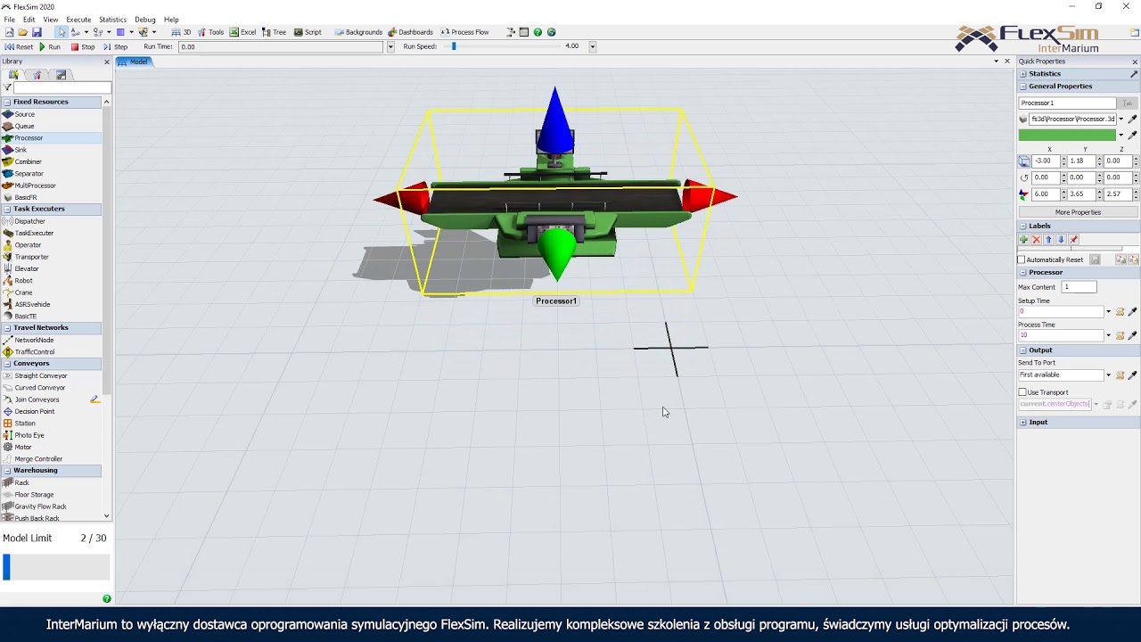Screen dimensions: 1141x642
Task: Click the Stop simulation button
Action: [84, 46]
